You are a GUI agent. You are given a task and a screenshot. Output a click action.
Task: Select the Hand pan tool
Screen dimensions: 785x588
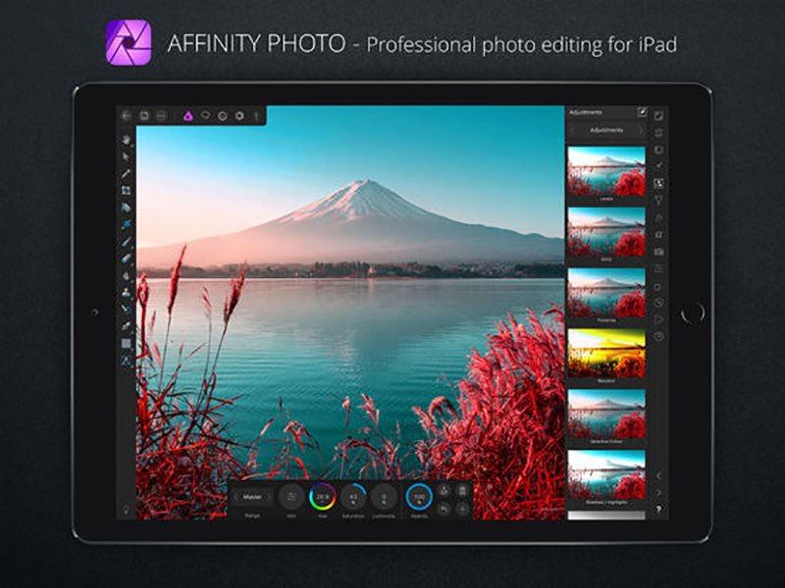(127, 139)
